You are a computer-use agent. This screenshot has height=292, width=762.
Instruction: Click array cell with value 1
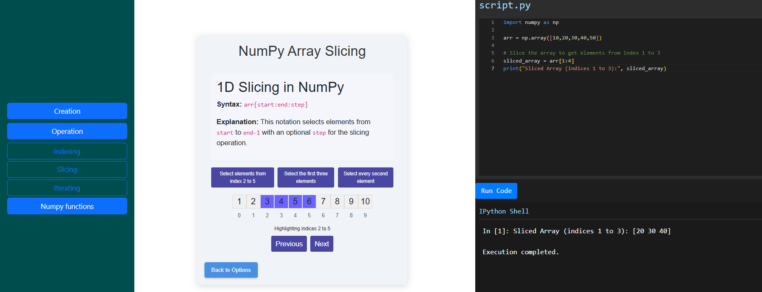click(239, 201)
